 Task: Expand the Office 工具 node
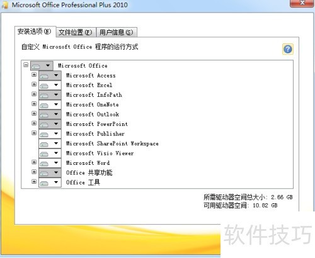[x=34, y=181]
